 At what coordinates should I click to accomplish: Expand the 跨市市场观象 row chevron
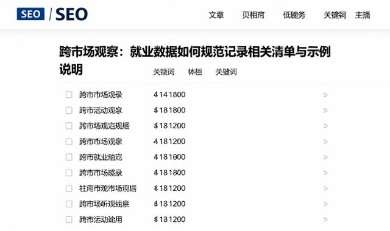click(325, 142)
